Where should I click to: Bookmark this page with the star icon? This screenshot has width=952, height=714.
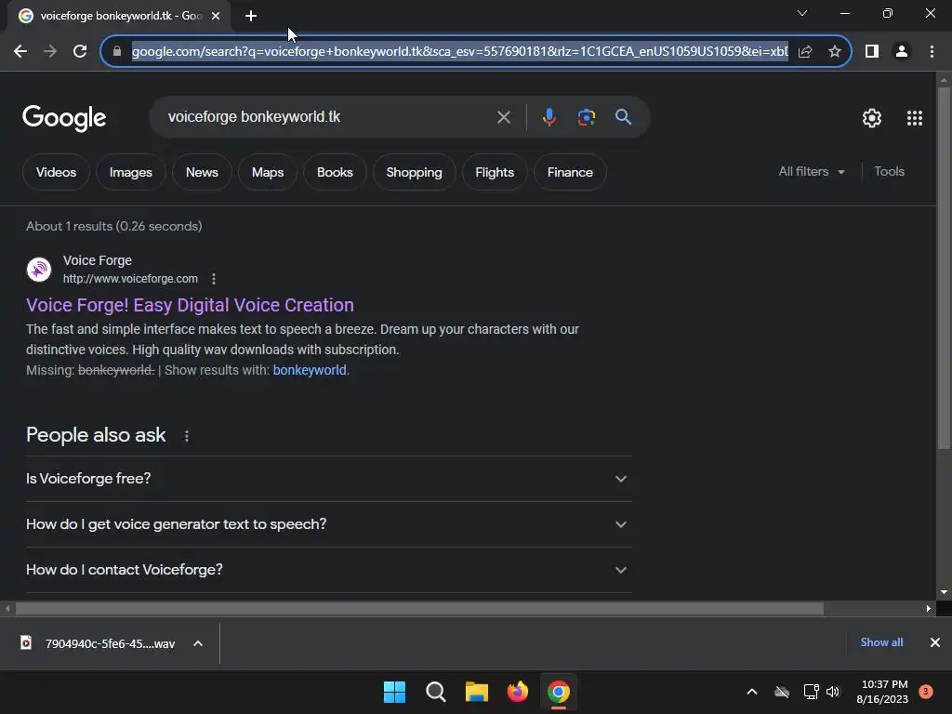tap(835, 52)
